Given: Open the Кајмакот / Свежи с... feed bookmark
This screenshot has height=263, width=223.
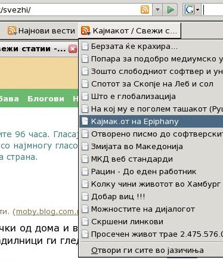Looking at the screenshot, I should [x=129, y=31].
